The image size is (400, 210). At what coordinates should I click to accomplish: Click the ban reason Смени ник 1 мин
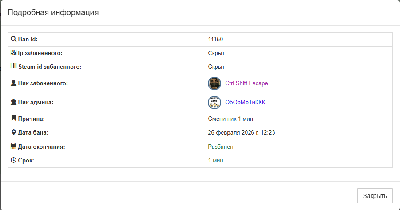coord(230,119)
